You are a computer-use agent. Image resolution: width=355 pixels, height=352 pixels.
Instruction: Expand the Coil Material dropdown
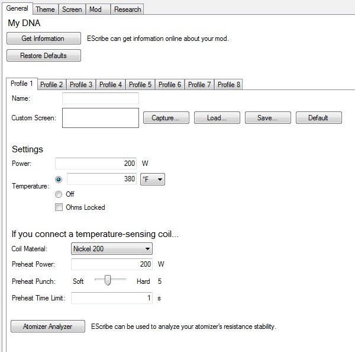112,249
